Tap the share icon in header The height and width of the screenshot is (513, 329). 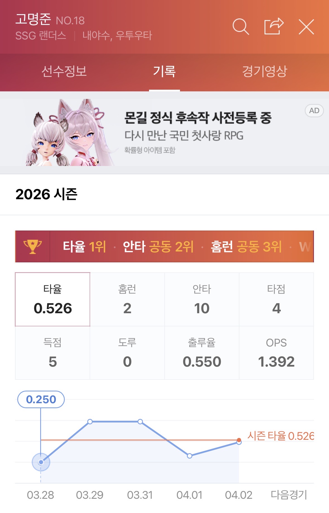coord(274,27)
